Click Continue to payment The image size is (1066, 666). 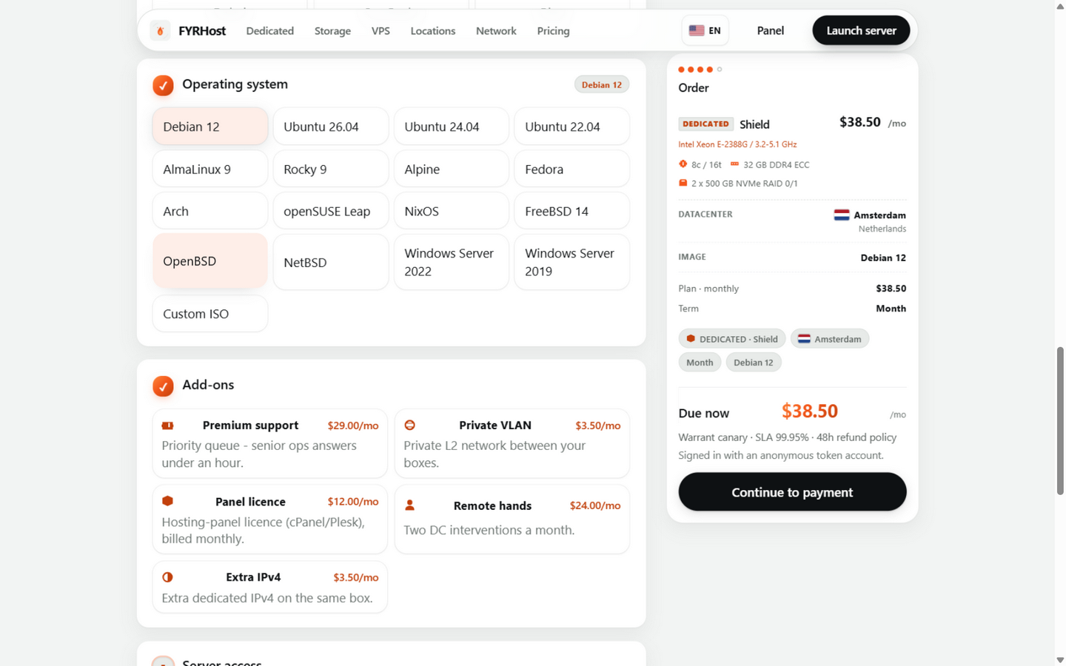[792, 492]
